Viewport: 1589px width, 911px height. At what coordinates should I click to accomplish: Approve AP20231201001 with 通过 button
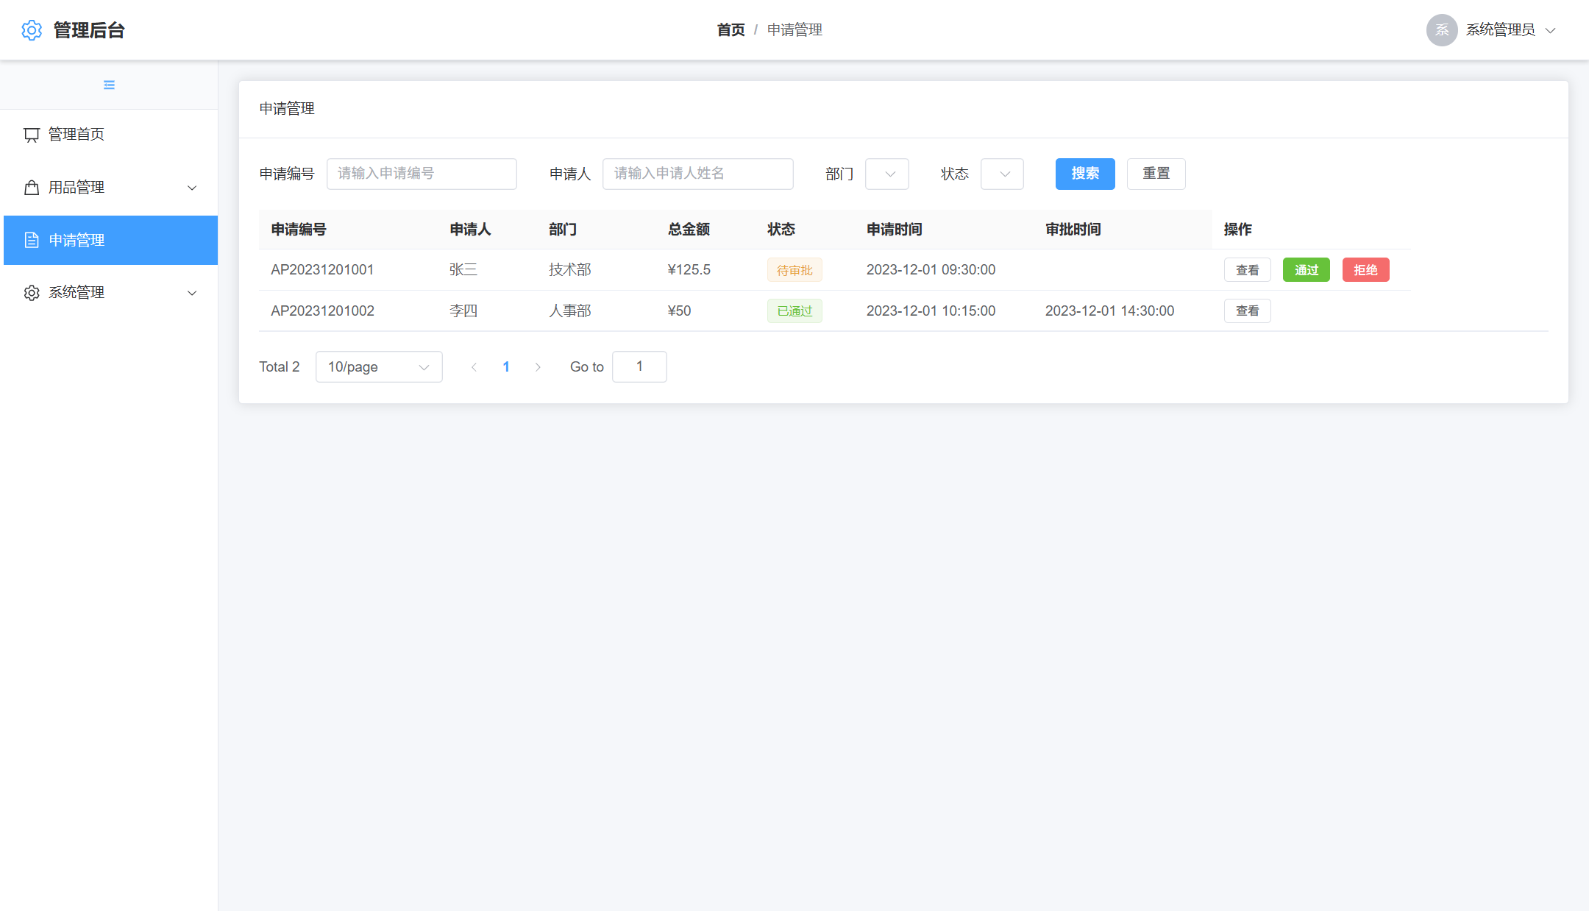pos(1306,270)
